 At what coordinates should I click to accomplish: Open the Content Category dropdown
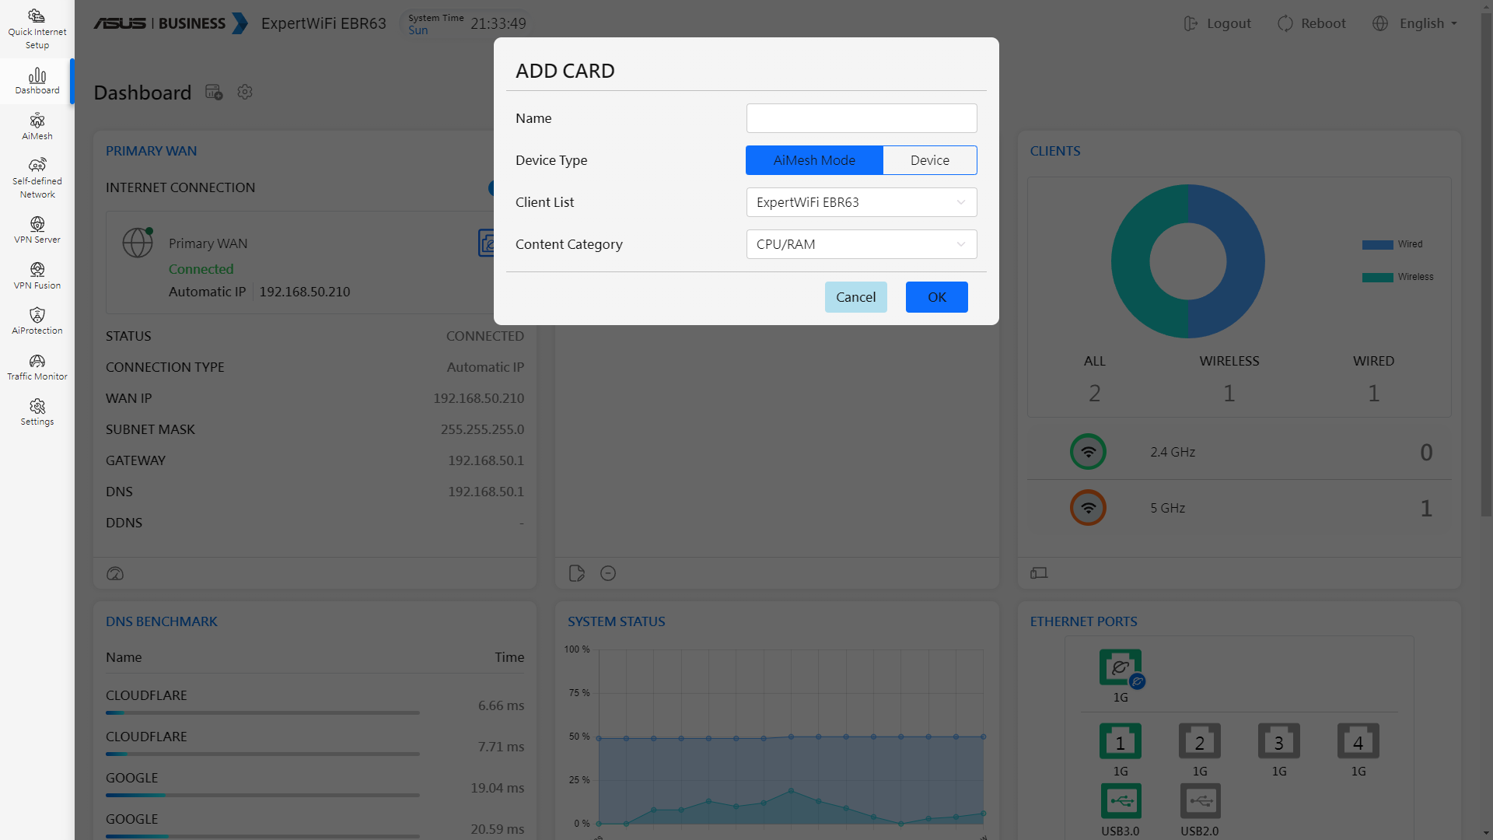click(x=861, y=244)
